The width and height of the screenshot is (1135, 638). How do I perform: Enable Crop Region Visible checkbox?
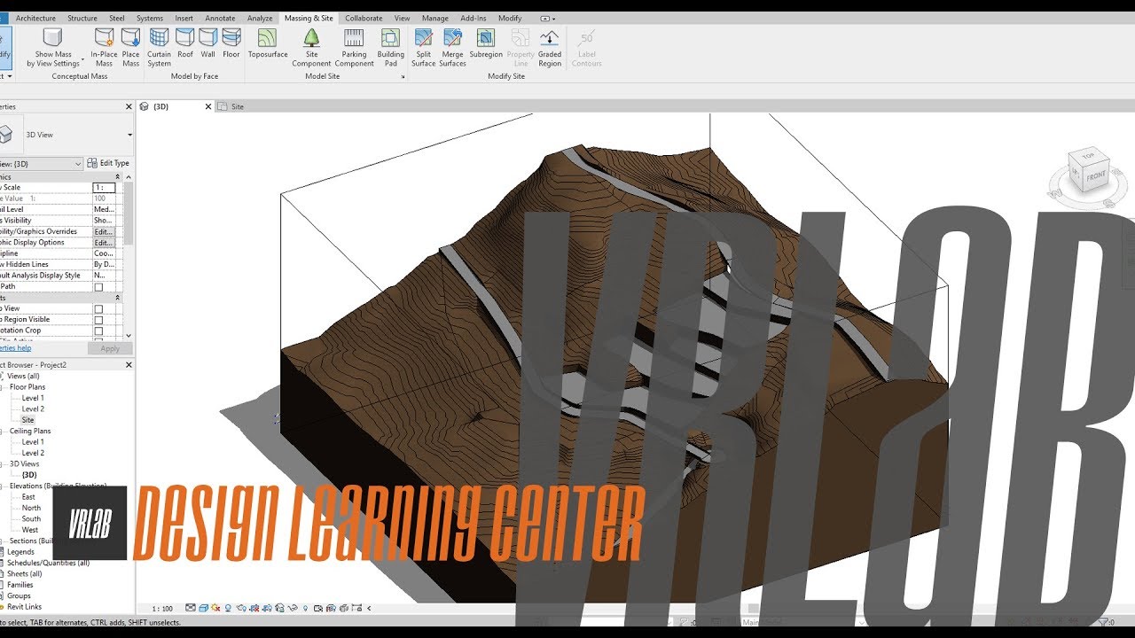[x=98, y=320]
